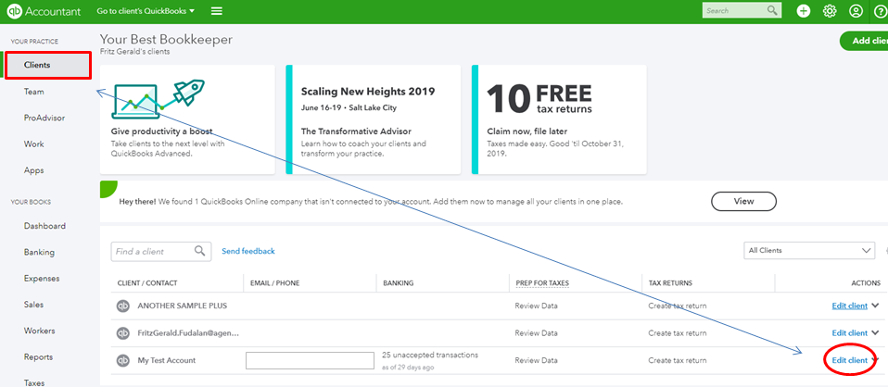
Task: Open Banking in the sidebar
Action: pos(39,253)
